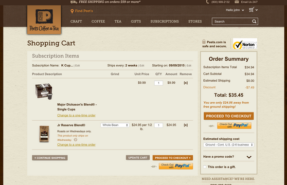
Task: Click the Jr Reserve Blend product name
Action: coord(71,125)
